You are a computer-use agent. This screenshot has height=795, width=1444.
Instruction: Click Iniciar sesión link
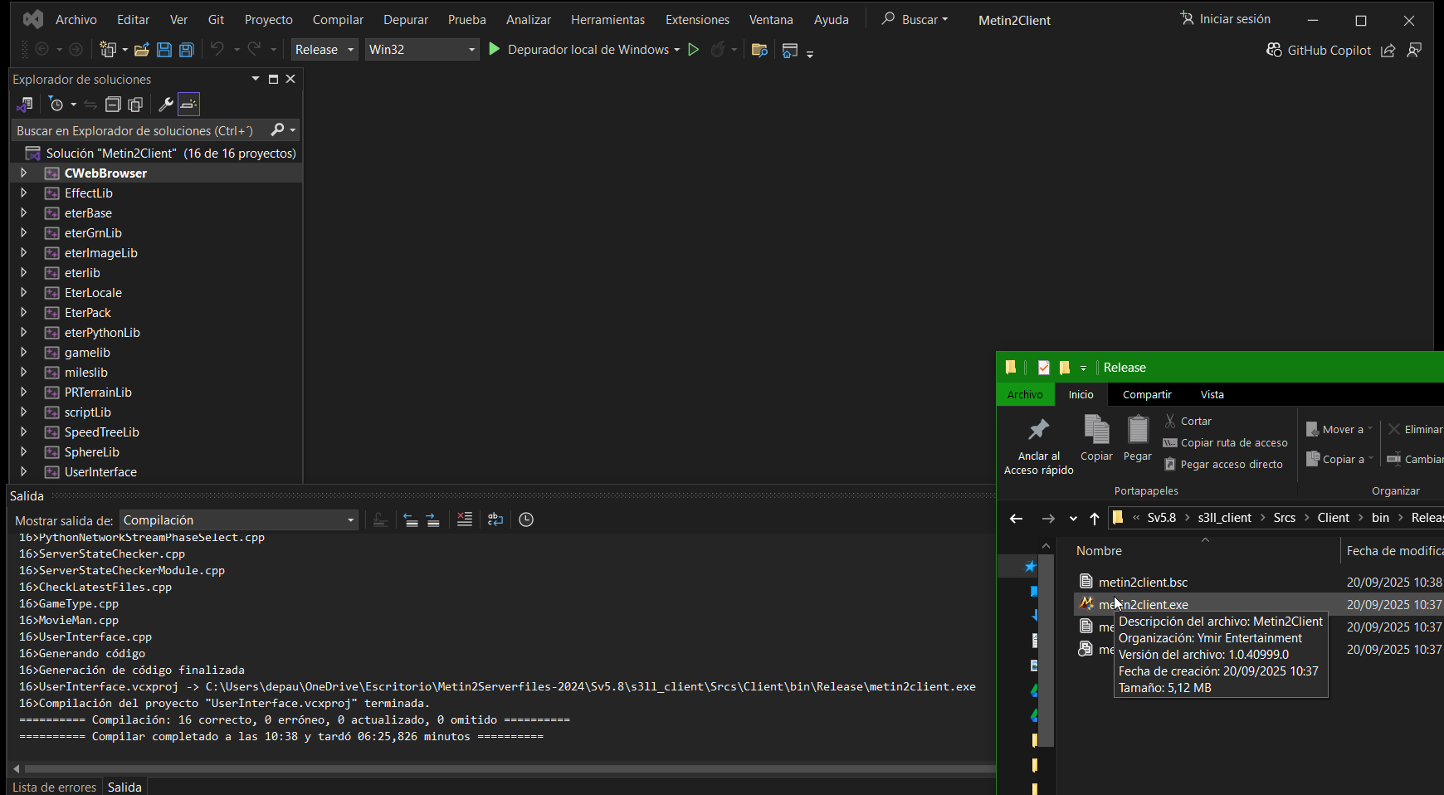click(1226, 18)
